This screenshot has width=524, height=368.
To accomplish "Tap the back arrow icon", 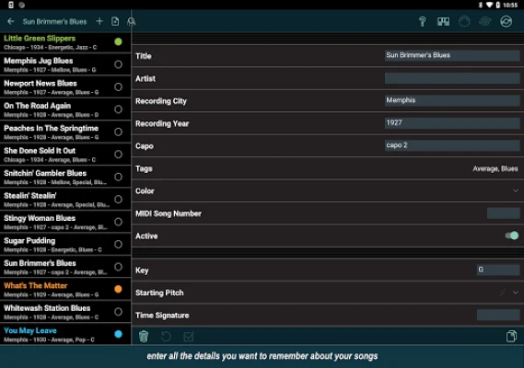I will pos(11,21).
